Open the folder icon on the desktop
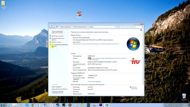The width and height of the screenshot is (190, 107). click(3, 5)
